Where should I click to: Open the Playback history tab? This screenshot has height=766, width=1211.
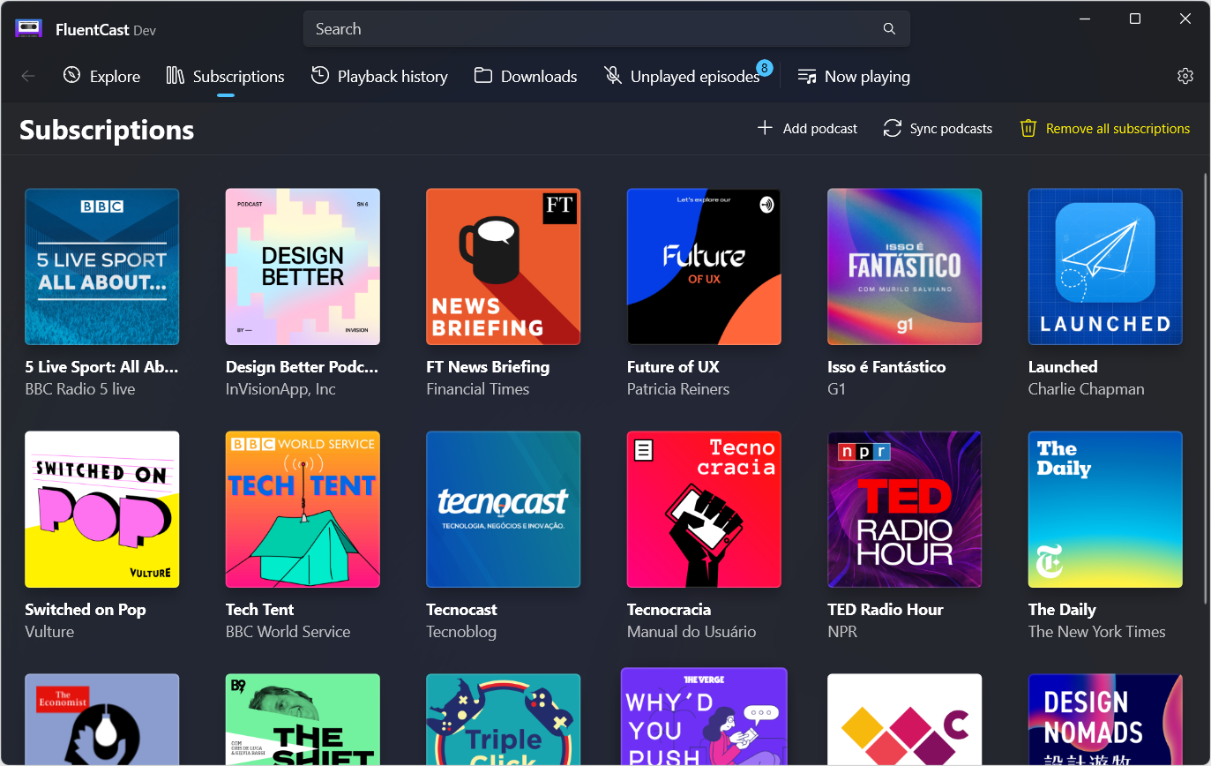[378, 76]
